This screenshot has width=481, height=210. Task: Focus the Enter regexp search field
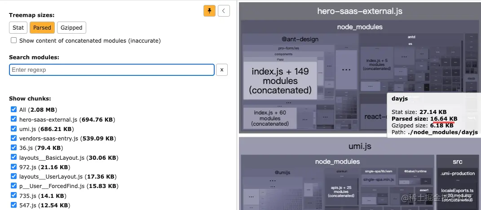click(112, 70)
